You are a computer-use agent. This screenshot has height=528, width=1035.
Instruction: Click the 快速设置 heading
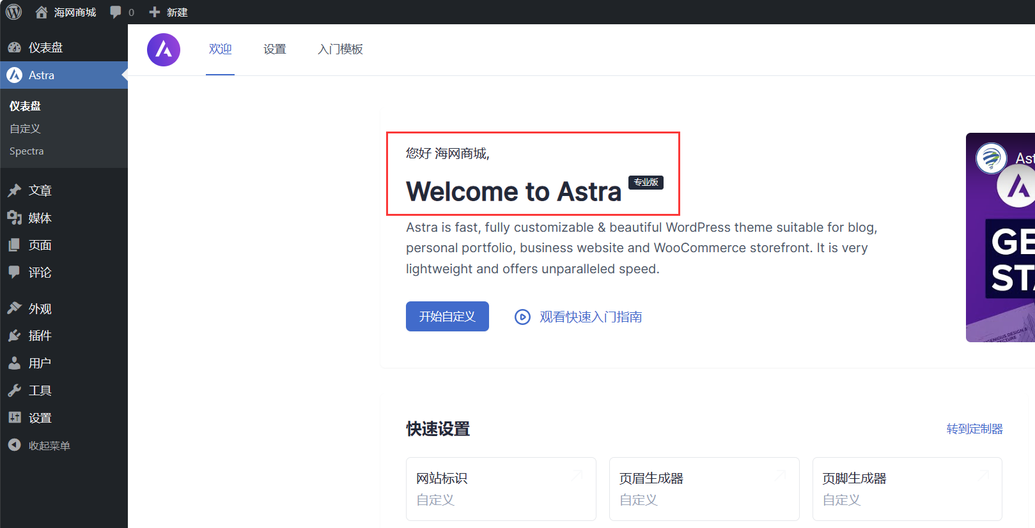click(x=438, y=429)
